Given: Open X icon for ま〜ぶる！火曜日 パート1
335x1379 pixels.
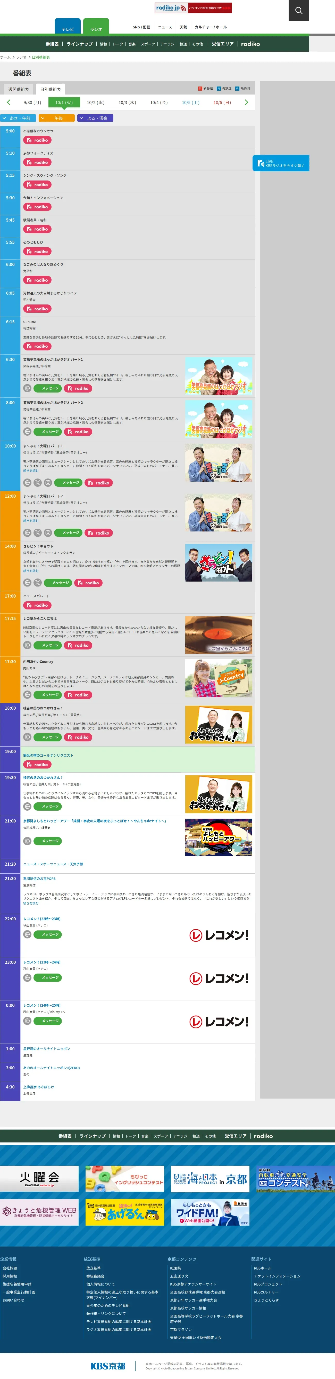Looking at the screenshot, I should click(x=37, y=483).
